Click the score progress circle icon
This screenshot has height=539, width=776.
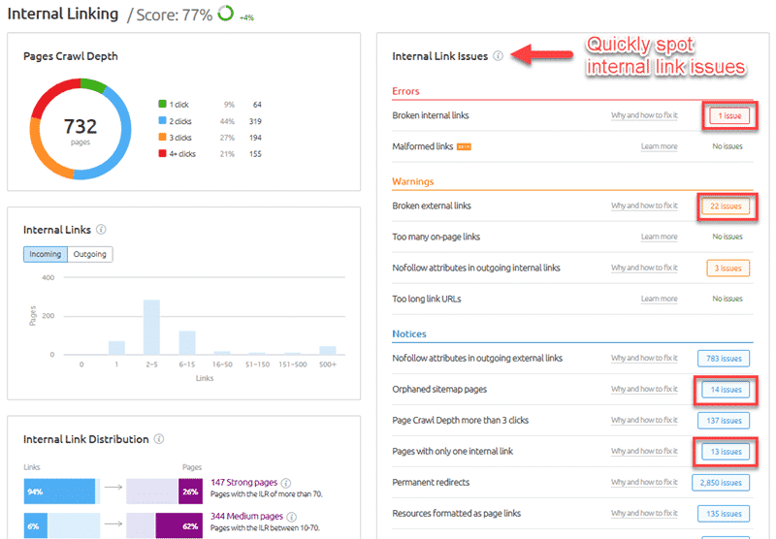[x=225, y=14]
